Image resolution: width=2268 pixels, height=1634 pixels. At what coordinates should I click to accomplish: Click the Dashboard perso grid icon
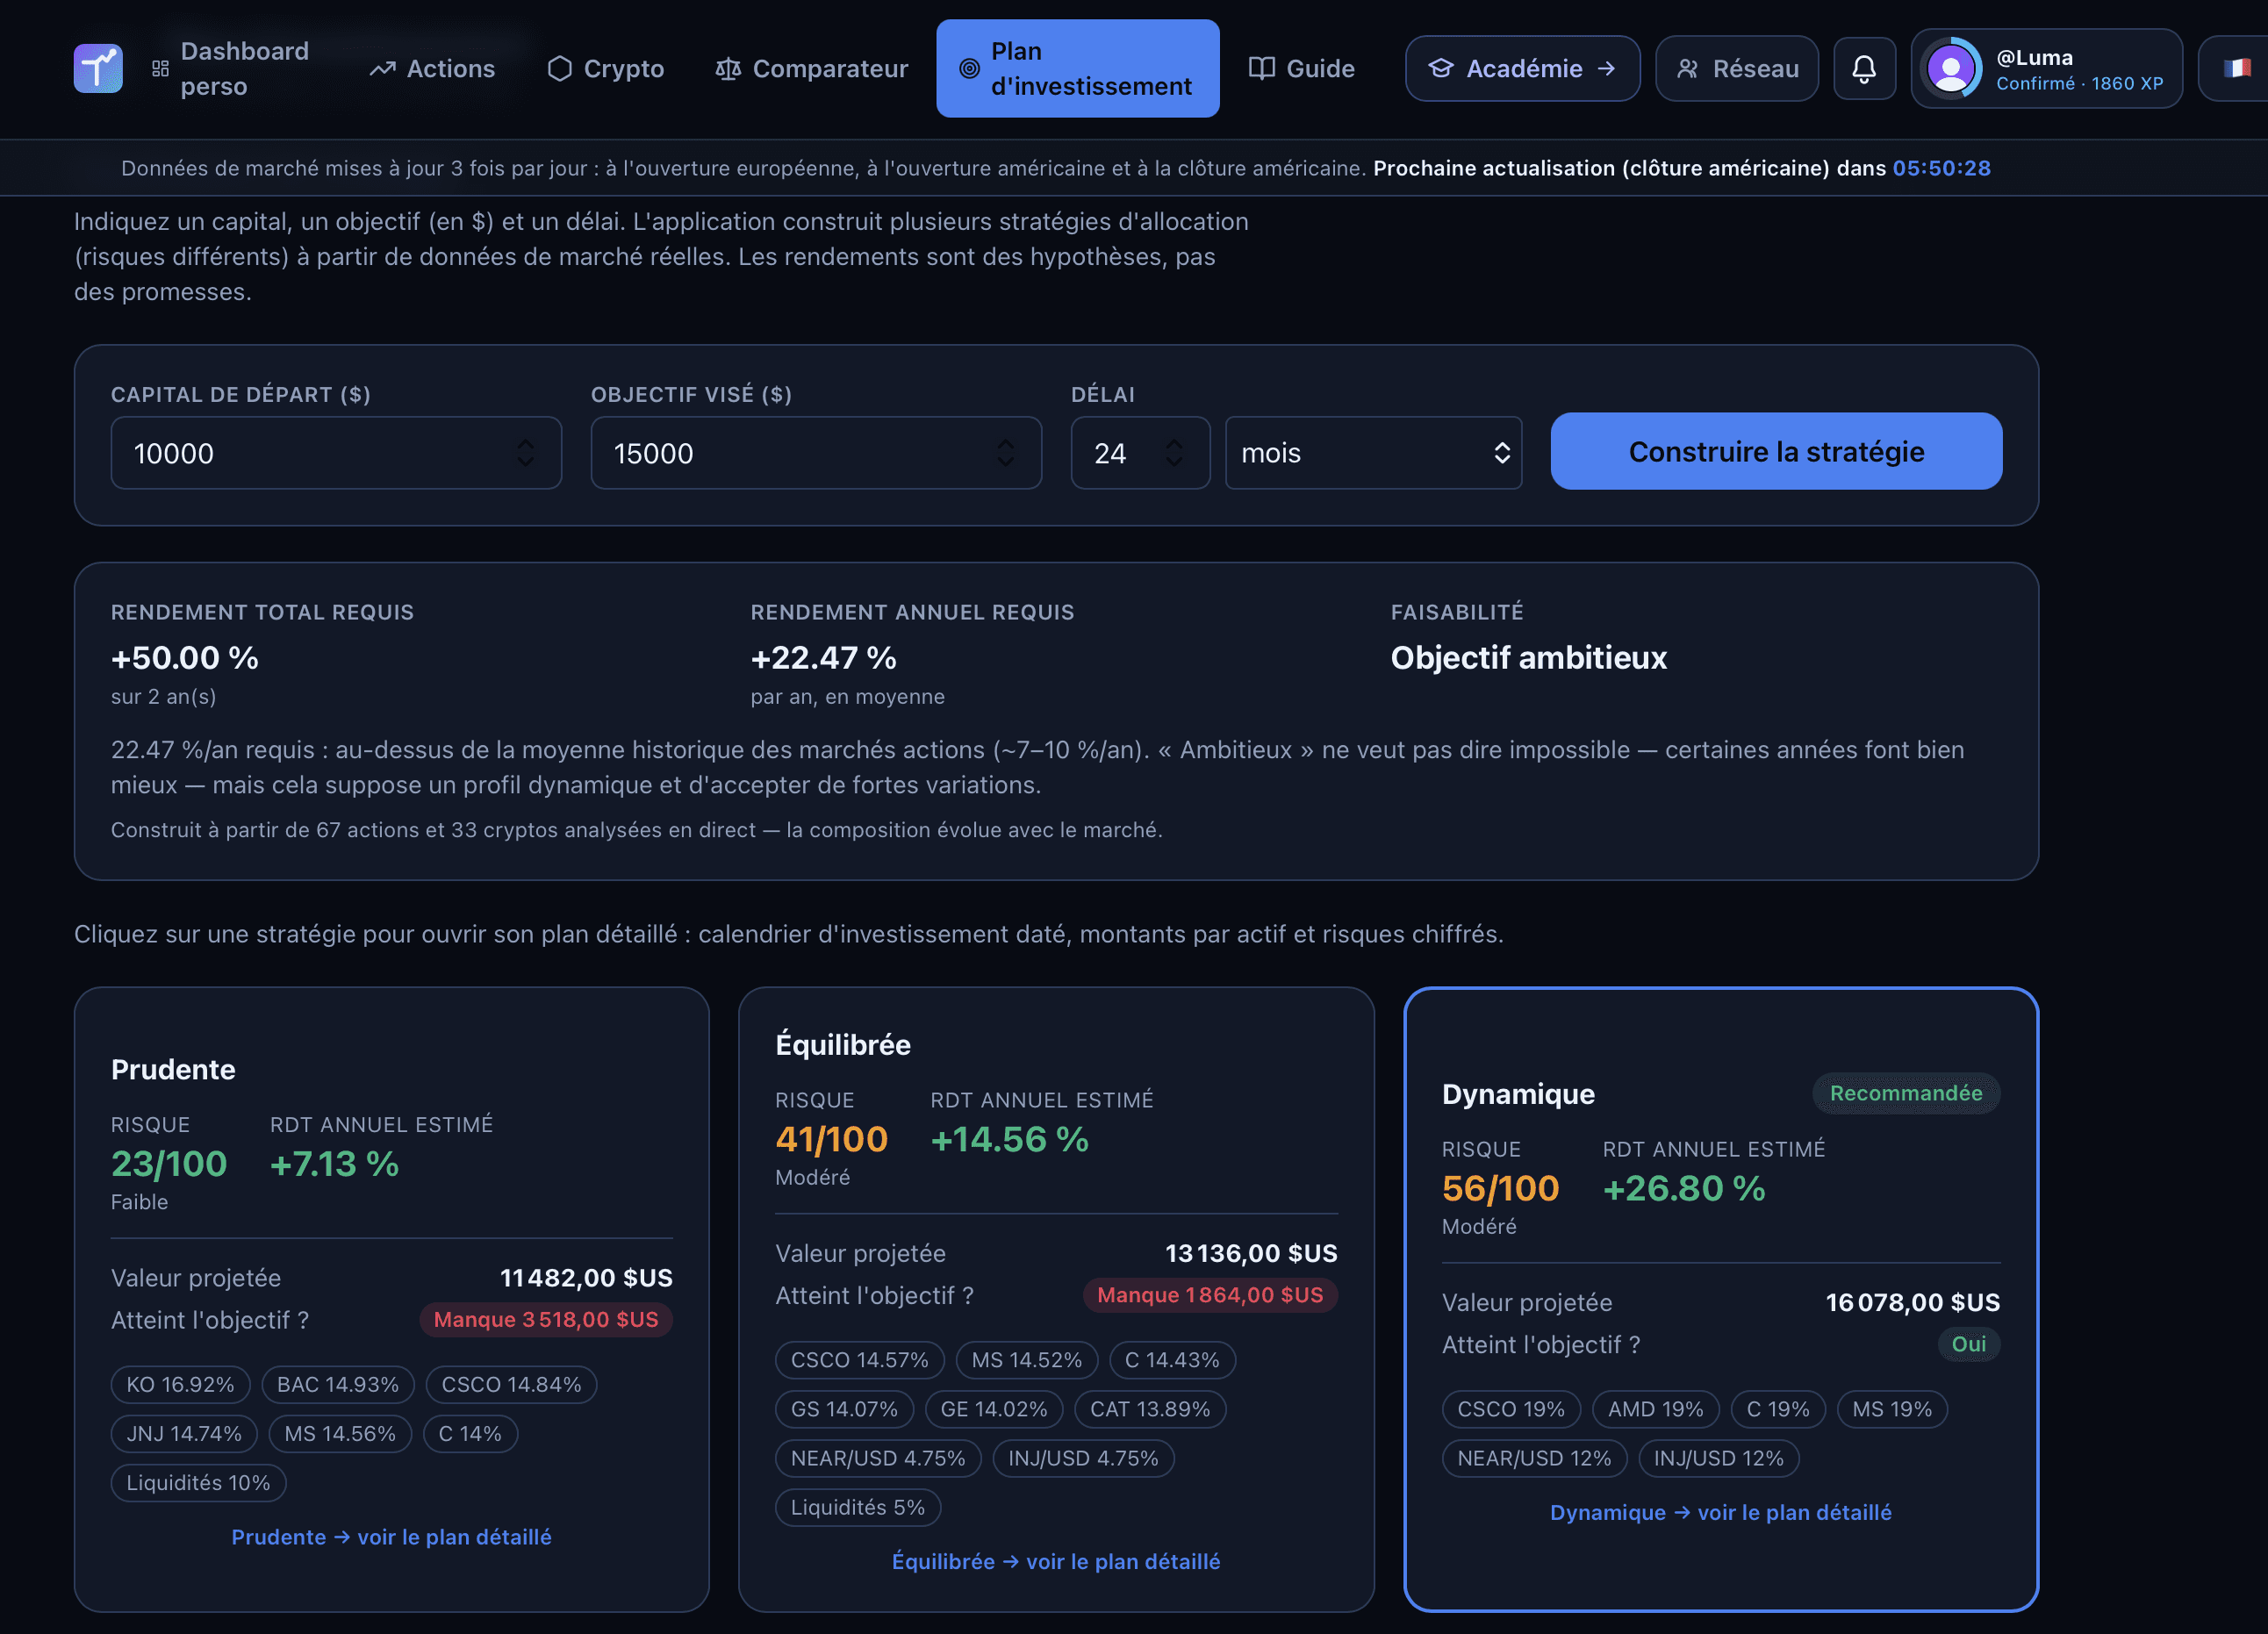160,69
